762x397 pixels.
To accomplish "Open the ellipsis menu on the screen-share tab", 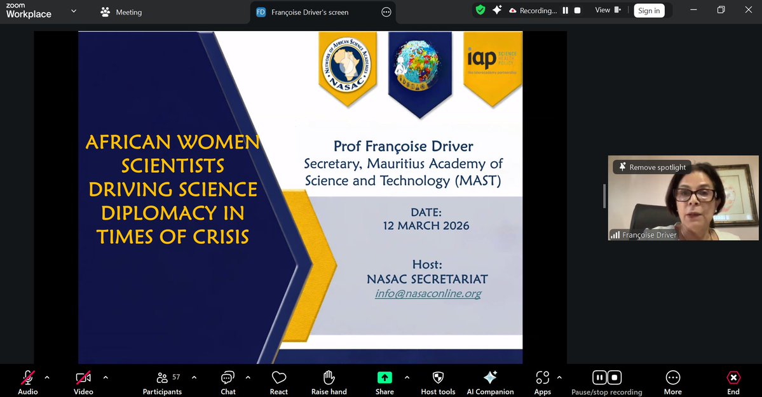I will [x=386, y=11].
